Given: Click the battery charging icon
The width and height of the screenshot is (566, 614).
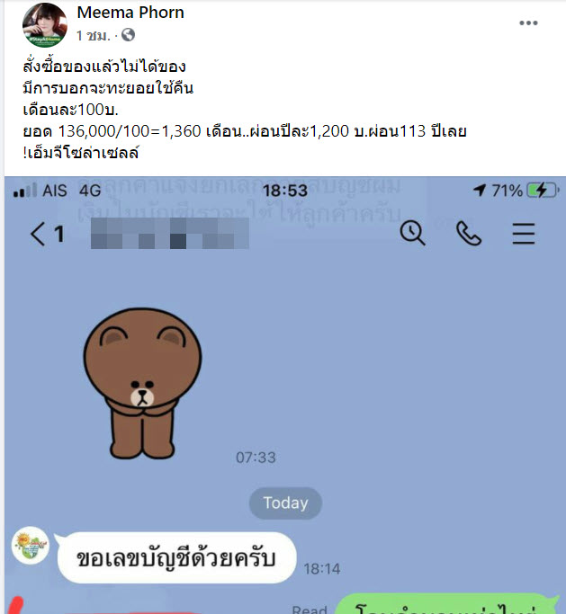Looking at the screenshot, I should click(543, 191).
